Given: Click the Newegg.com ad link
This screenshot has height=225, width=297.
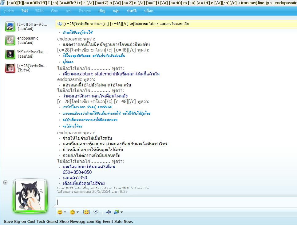Looking at the screenshot, I should tap(68, 221).
